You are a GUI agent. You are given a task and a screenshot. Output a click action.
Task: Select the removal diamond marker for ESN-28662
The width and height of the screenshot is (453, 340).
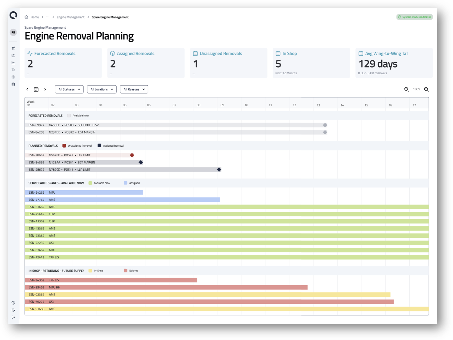132,155
